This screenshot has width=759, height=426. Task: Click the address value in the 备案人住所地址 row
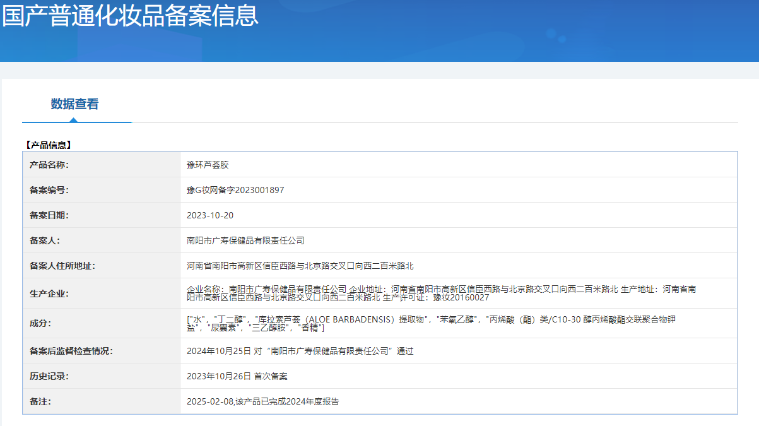click(300, 266)
